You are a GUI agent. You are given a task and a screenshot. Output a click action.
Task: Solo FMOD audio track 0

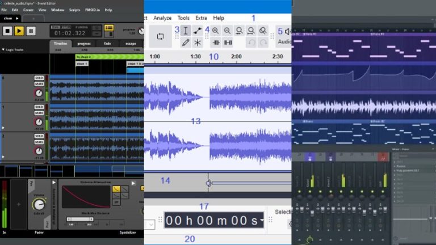point(39,78)
